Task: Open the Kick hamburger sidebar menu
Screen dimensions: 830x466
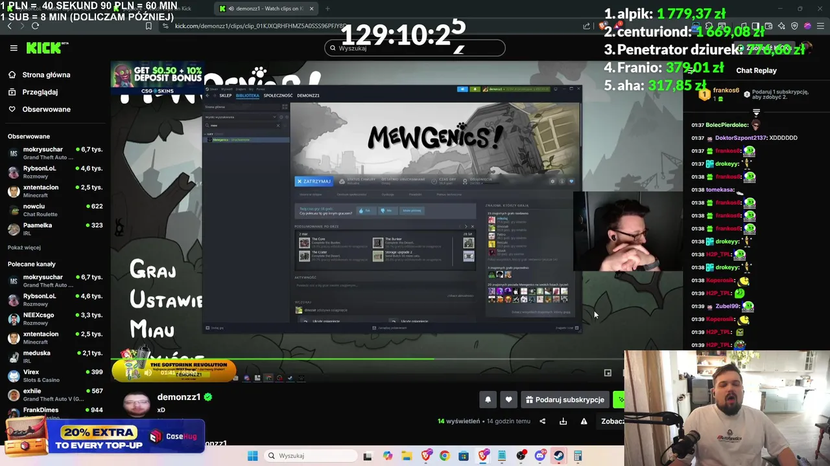Action: (14, 48)
